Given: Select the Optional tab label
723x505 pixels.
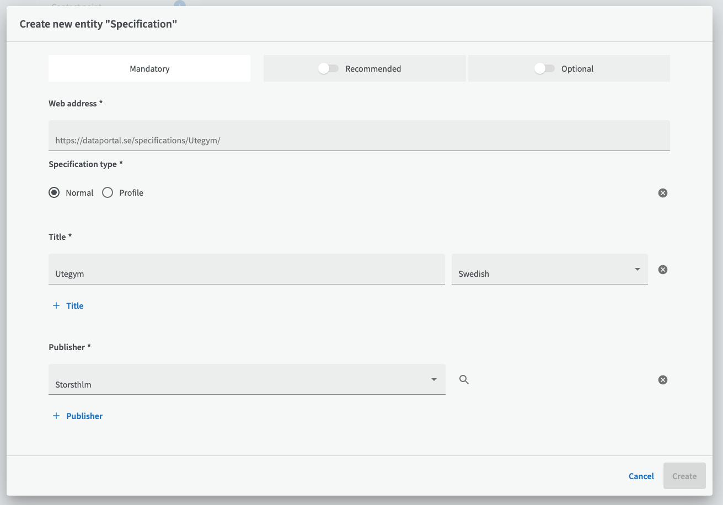Looking at the screenshot, I should [577, 69].
